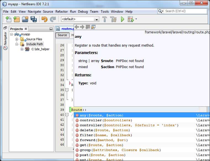Minimize the Projects panel

(x=51, y=29)
